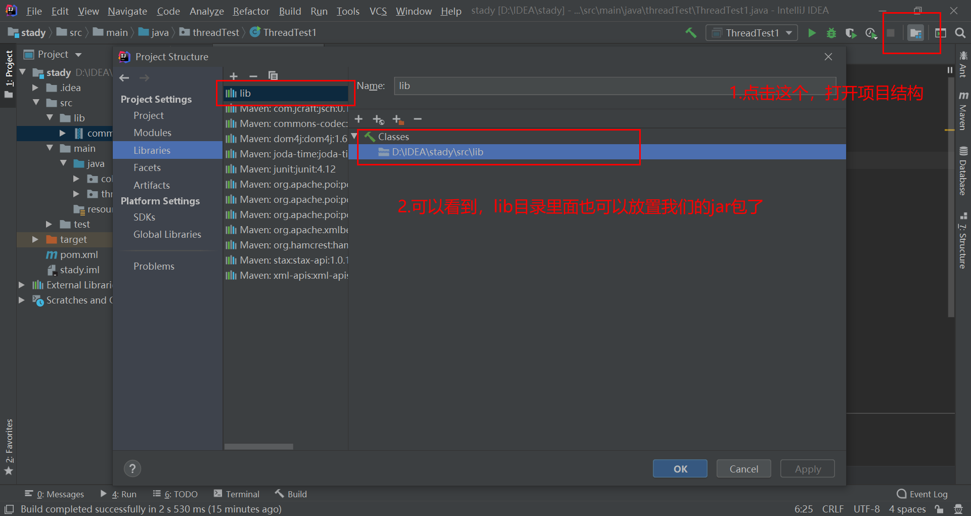This screenshot has width=971, height=516.
Task: Select Global Libraries section
Action: click(x=167, y=234)
